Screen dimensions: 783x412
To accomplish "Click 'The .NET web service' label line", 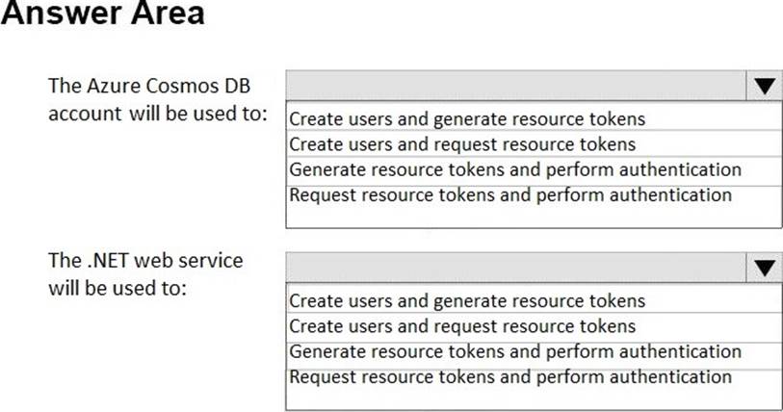I will tap(145, 260).
